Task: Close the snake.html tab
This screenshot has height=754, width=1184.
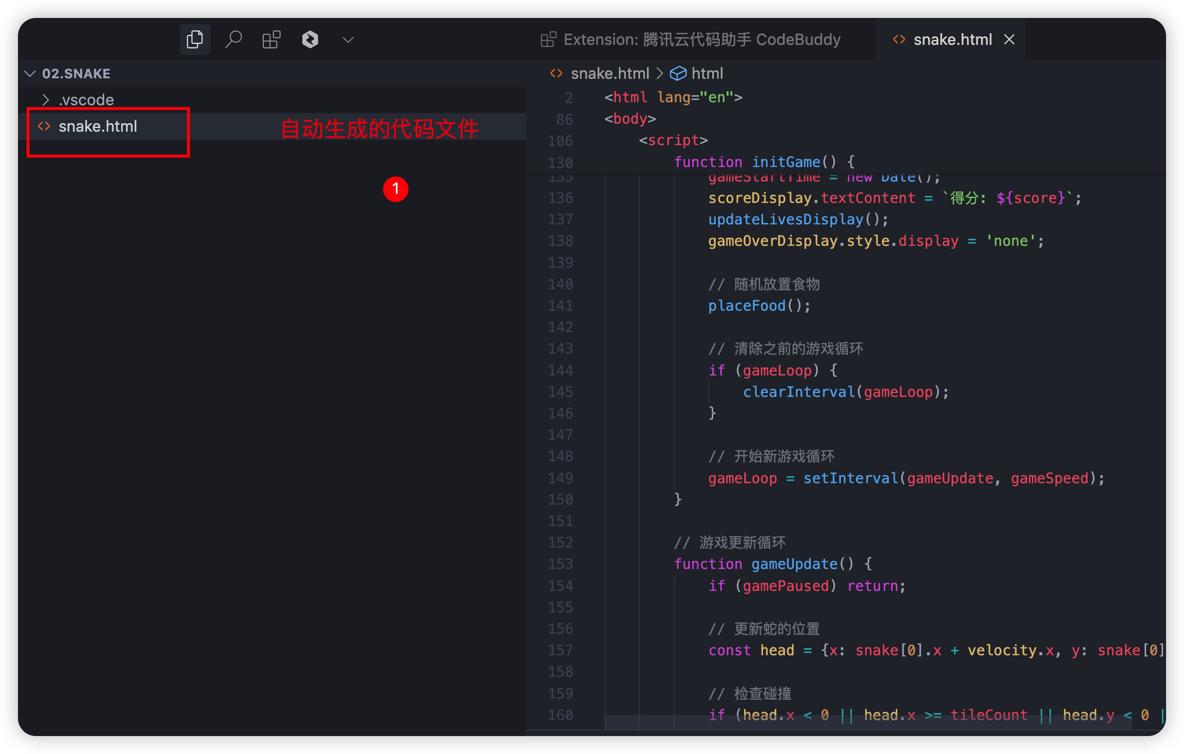Action: coord(1009,39)
